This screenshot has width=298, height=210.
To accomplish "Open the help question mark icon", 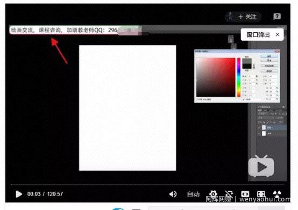I will (x=277, y=17).
